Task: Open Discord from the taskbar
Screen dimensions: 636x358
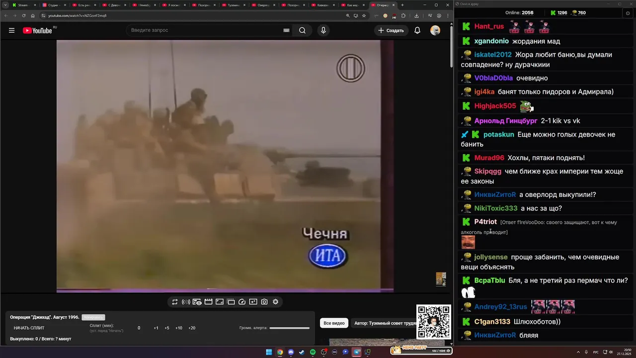Action: [x=291, y=352]
